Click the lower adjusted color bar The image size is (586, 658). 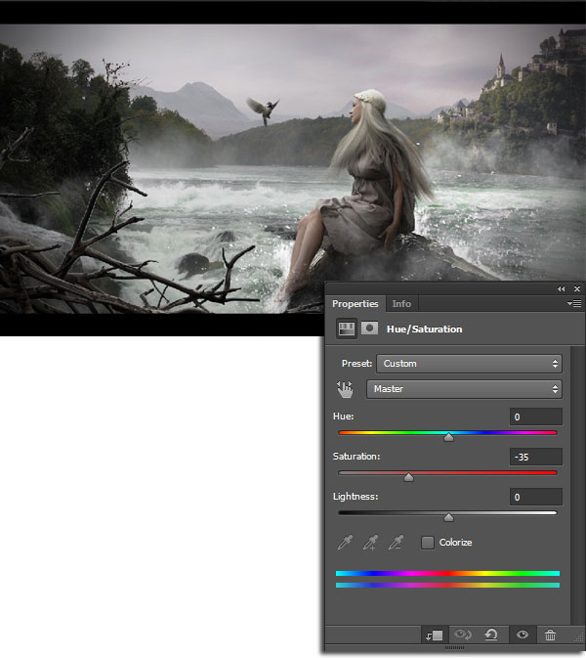coord(447,585)
